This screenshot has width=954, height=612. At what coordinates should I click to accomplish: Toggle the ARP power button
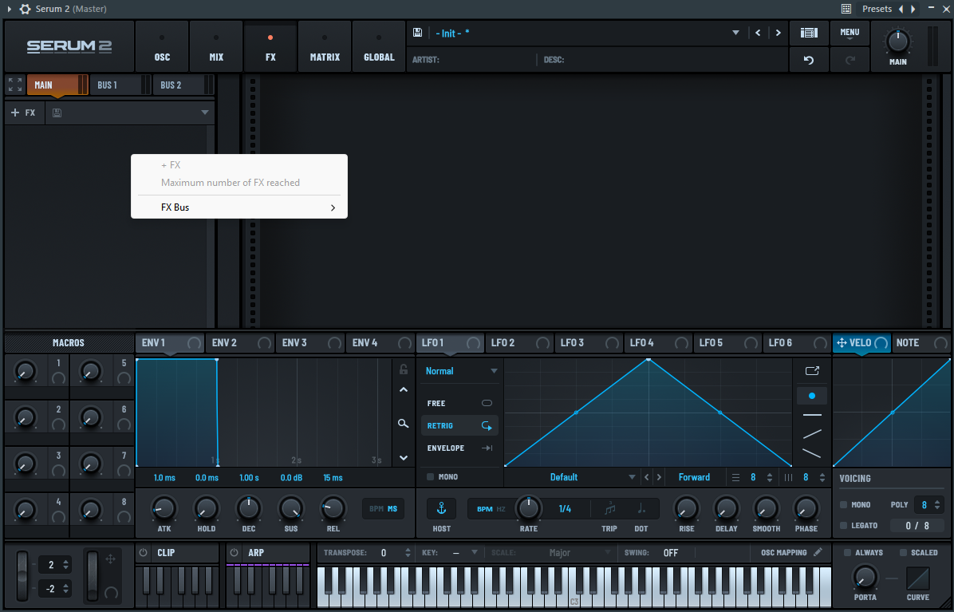(235, 552)
